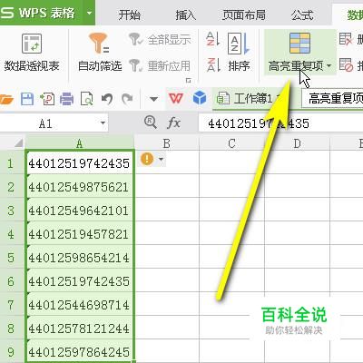The height and width of the screenshot is (363, 363).
Task: Toggle the 自动筛选 auto filter funnel
Action: (x=100, y=53)
